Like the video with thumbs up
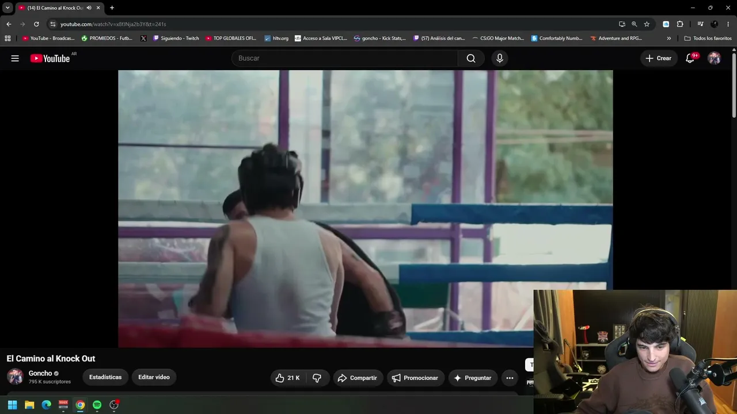737x414 pixels. 286,378
